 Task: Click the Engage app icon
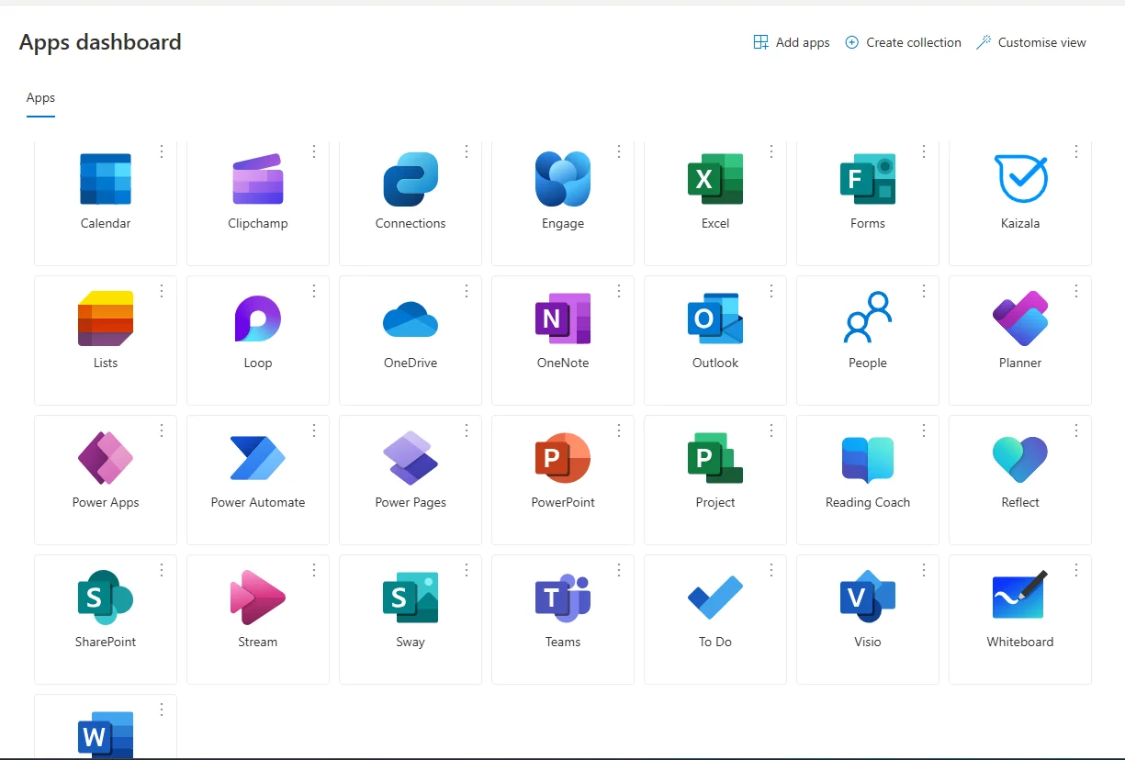click(563, 179)
